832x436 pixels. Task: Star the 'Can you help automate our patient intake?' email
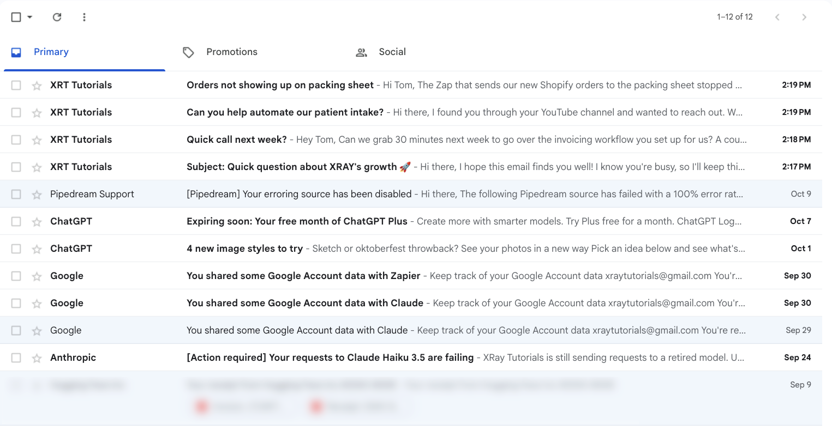[37, 113]
